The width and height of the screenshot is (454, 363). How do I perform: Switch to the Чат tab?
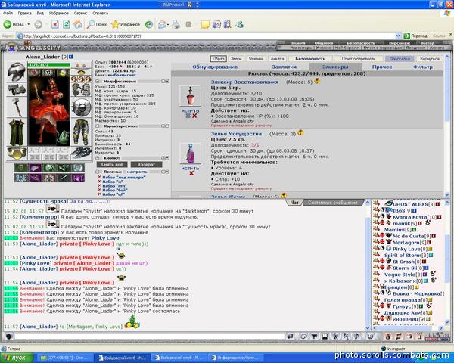[x=294, y=203]
